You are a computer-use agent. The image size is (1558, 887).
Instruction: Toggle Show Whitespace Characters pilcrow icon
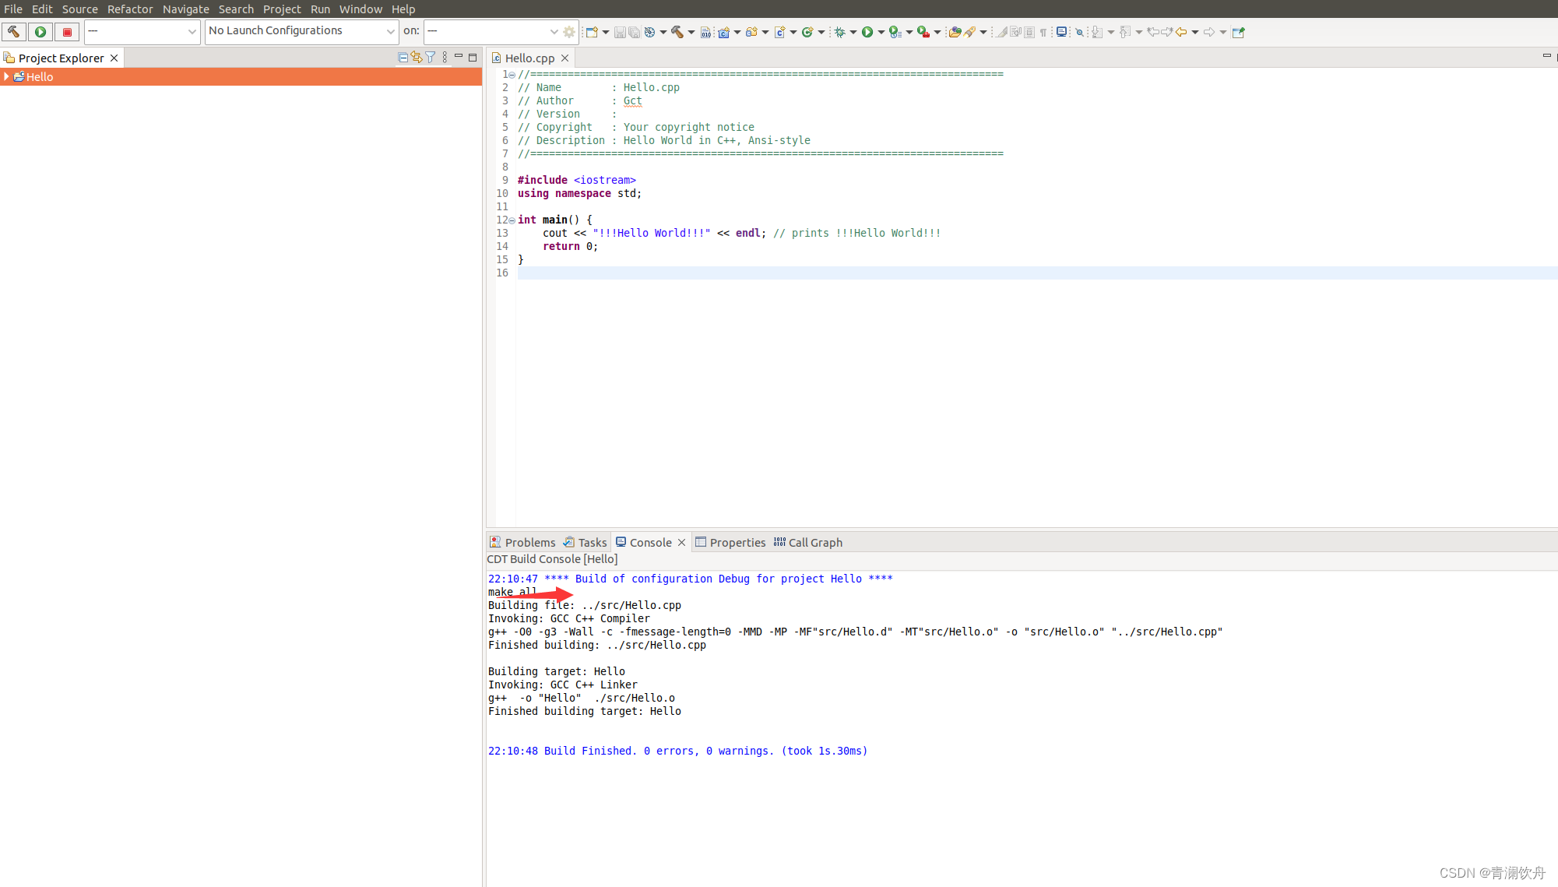[x=1043, y=32]
